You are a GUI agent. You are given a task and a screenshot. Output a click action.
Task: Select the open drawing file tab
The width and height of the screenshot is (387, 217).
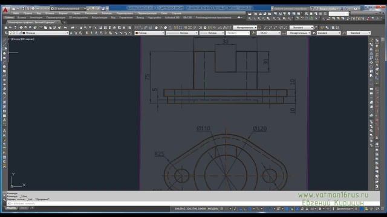click(x=33, y=22)
